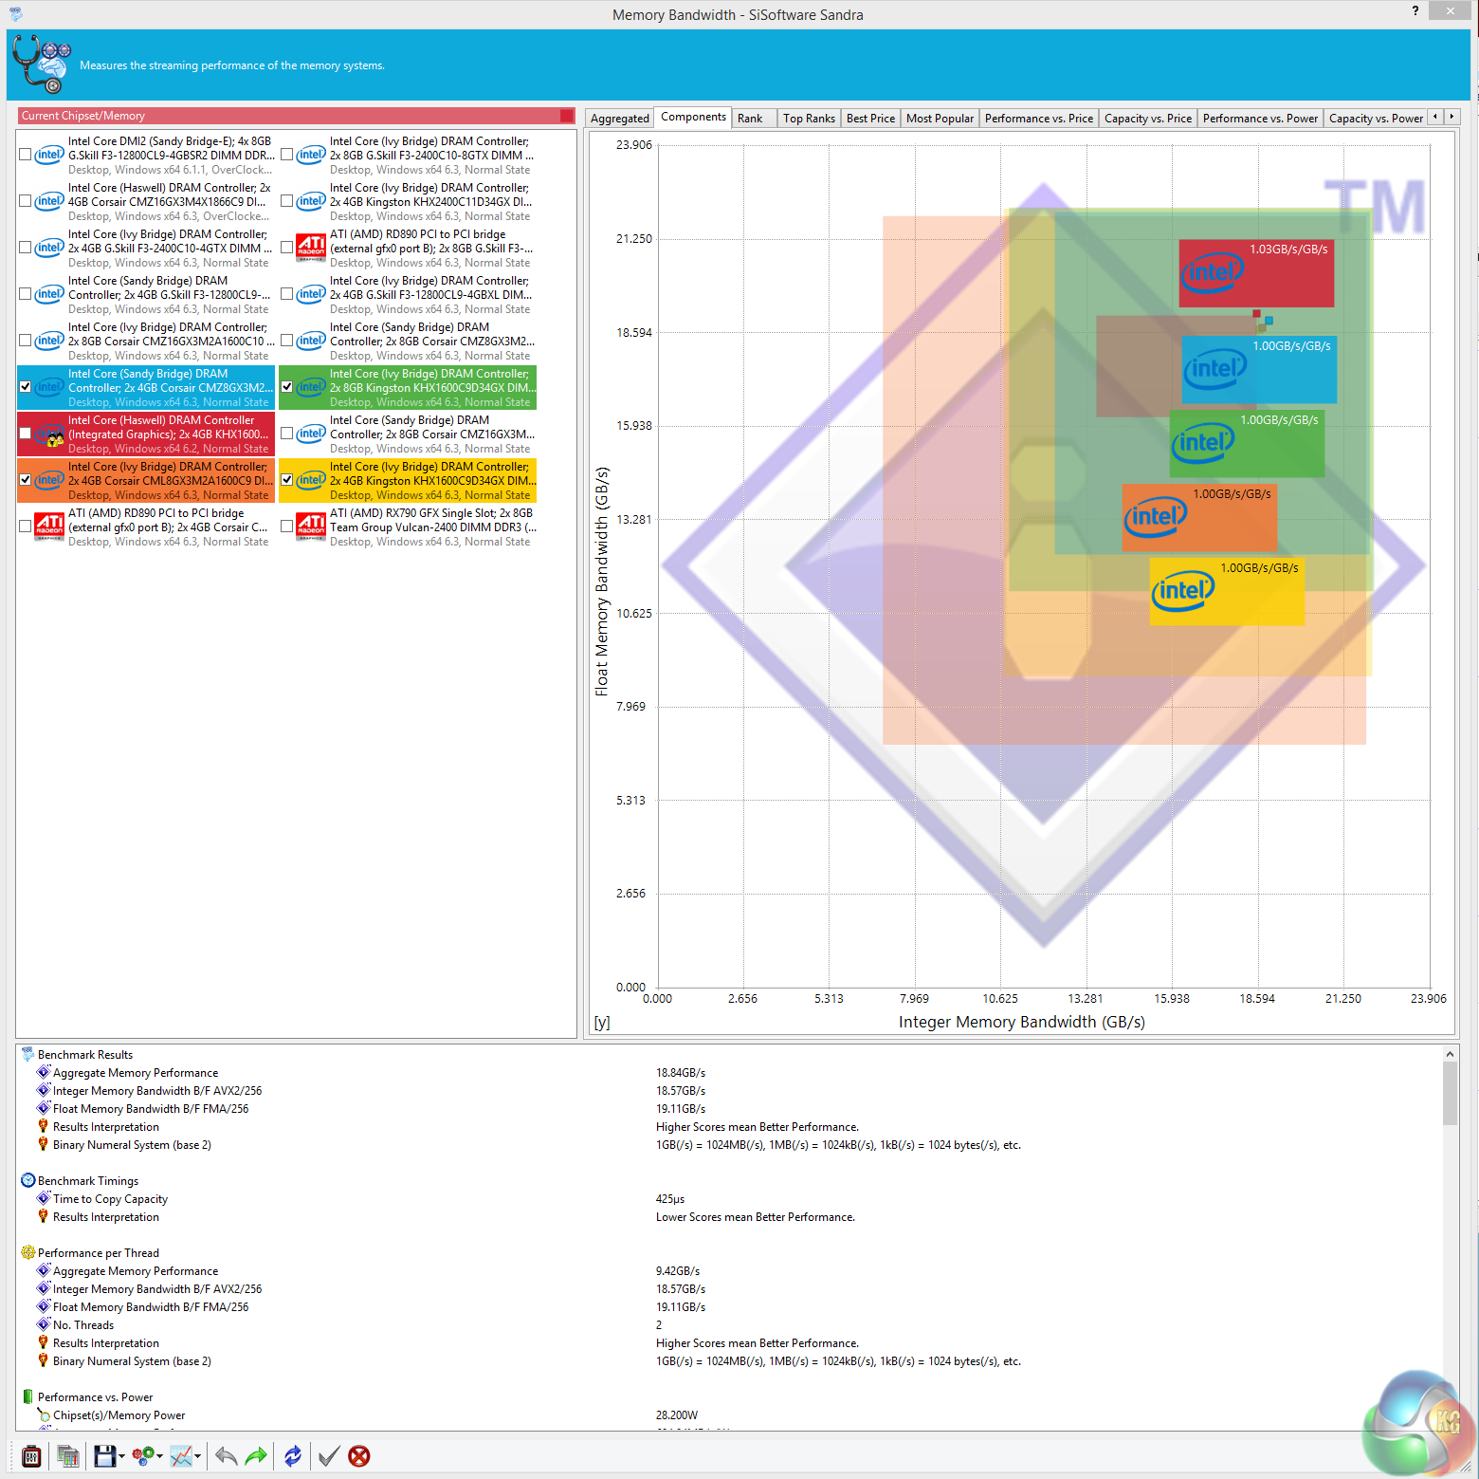
Task: Click the Performance vs. Power battery icon
Action: 27,1396
